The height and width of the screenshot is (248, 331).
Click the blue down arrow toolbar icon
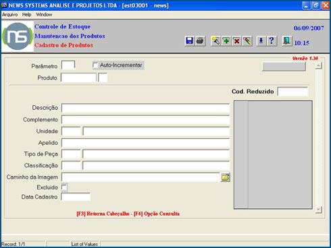[261, 41]
